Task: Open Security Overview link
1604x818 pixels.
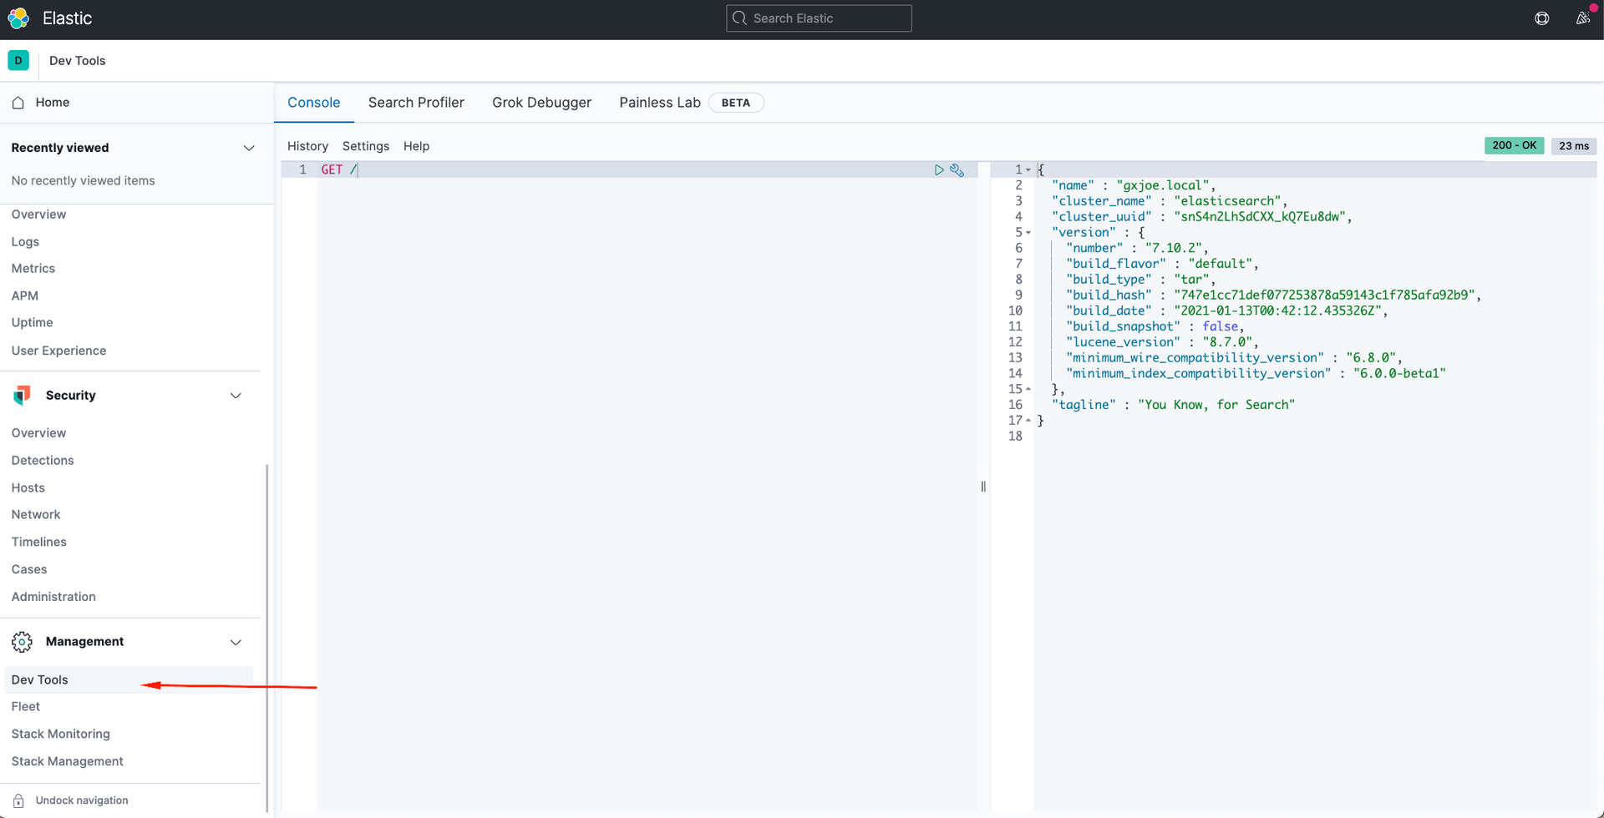Action: click(39, 432)
